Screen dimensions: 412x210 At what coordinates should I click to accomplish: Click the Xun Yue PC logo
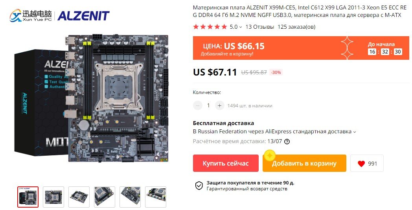point(31,15)
